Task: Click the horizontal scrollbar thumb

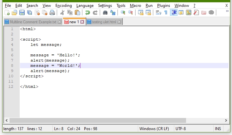Action: (x=98, y=120)
